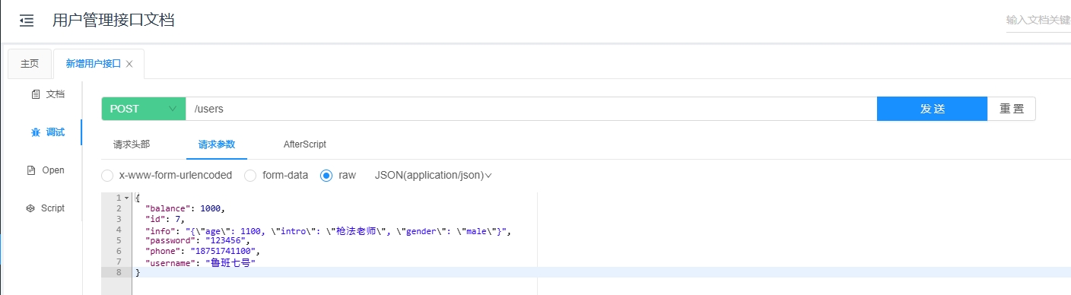
Task: Place cursor on line 8 of JSON editor
Action: [601, 272]
